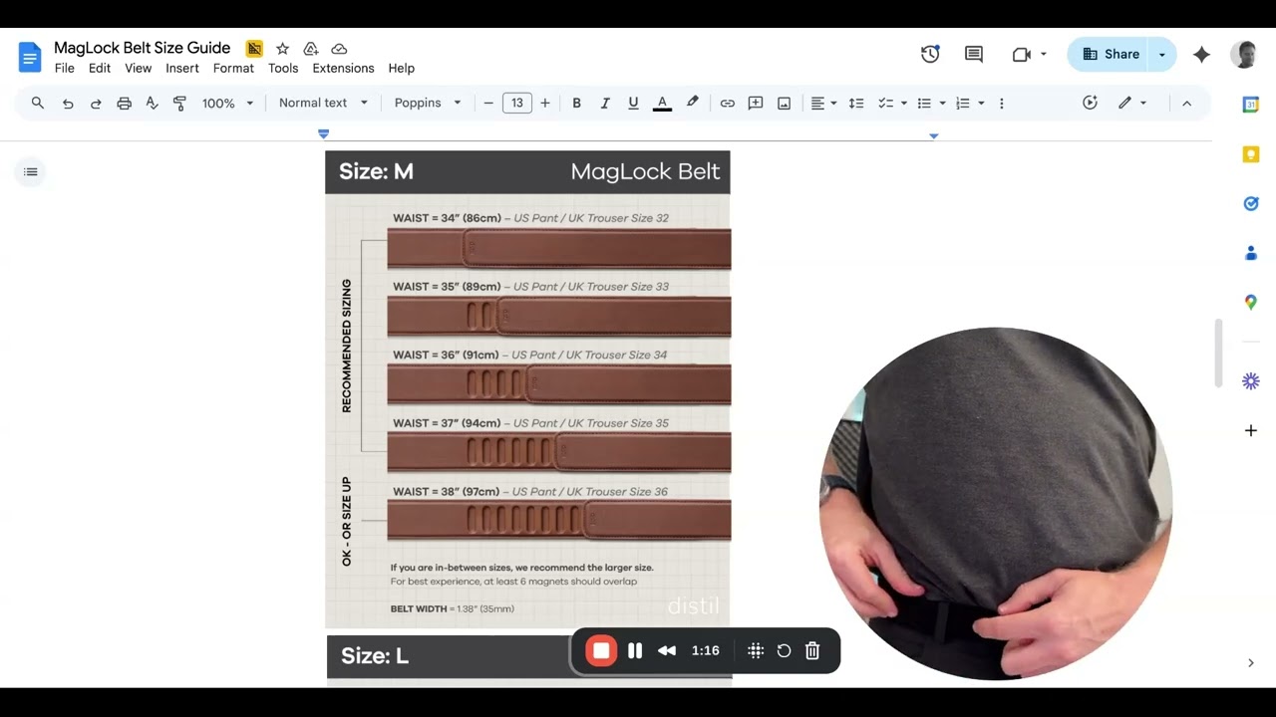Viewport: 1276px width, 717px height.
Task: Open the version history clock icon
Action: (930, 55)
